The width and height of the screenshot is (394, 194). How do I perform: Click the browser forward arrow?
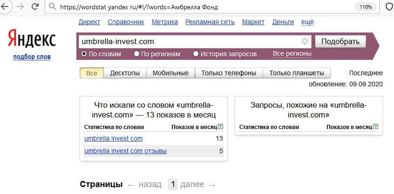coord(20,7)
